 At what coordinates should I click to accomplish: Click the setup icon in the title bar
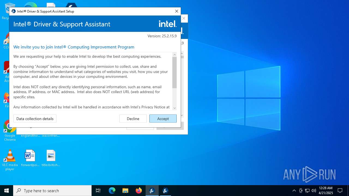coord(14,11)
